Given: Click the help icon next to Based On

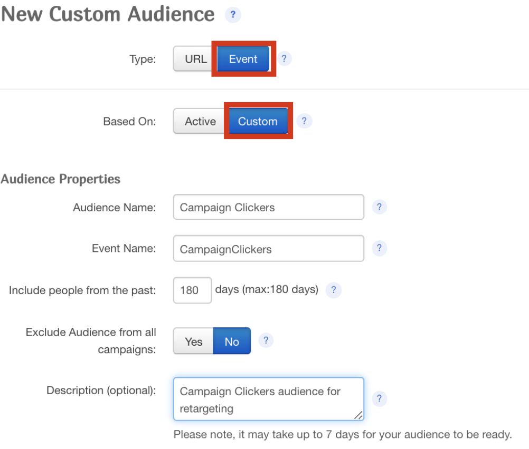Looking at the screenshot, I should pos(304,121).
